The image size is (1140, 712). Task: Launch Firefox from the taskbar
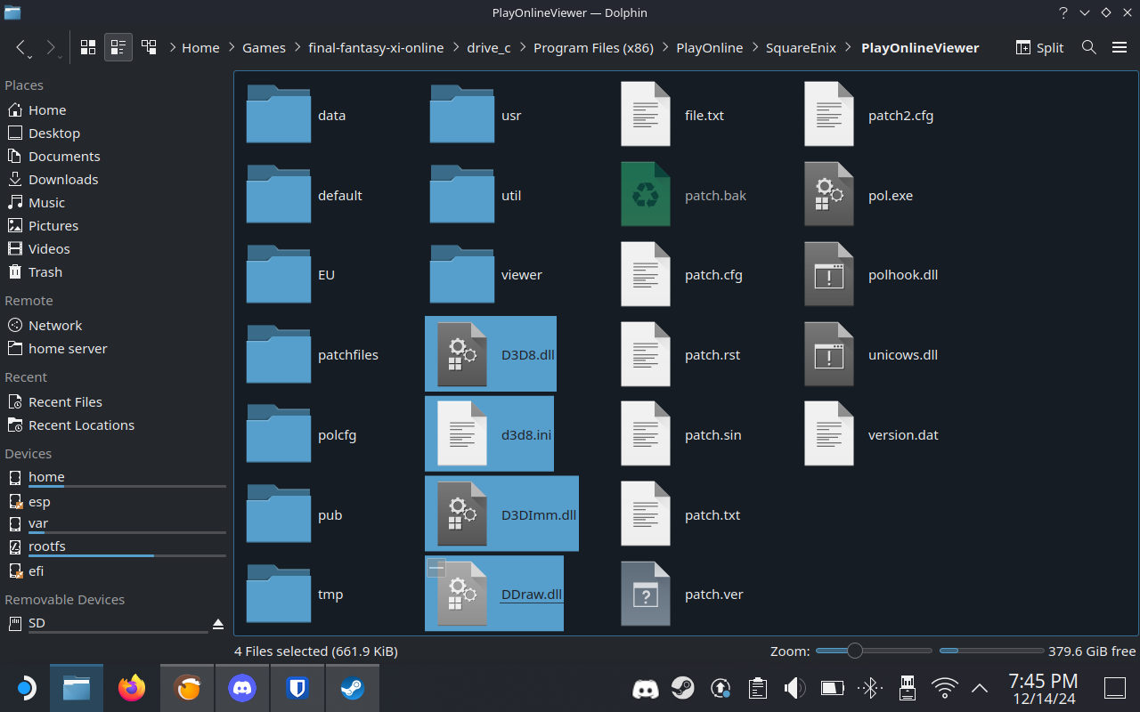(131, 688)
